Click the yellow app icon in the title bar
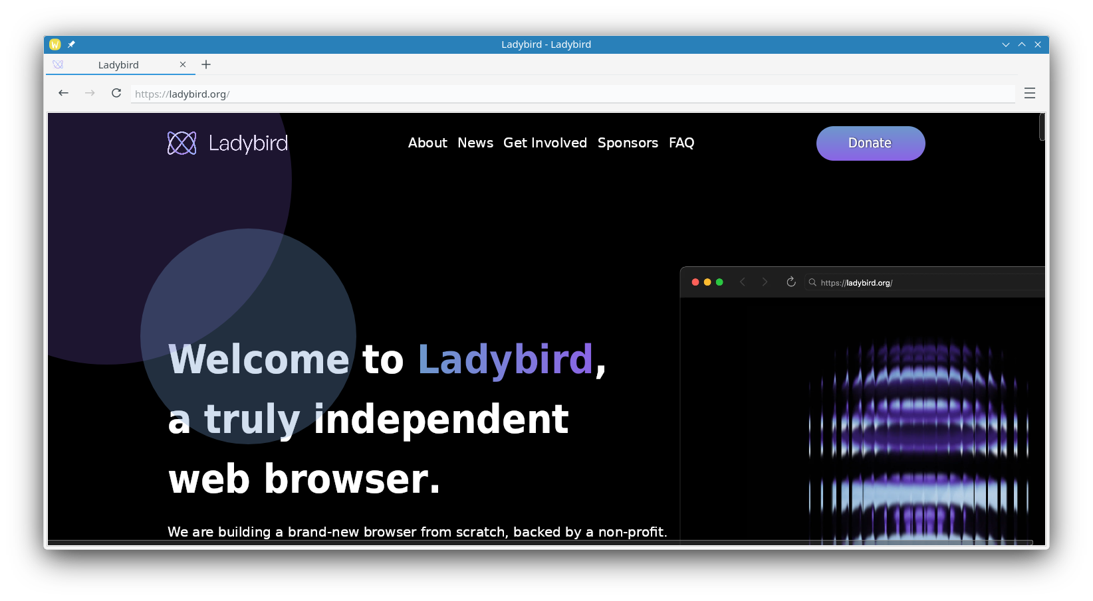This screenshot has width=1093, height=601. coord(55,44)
